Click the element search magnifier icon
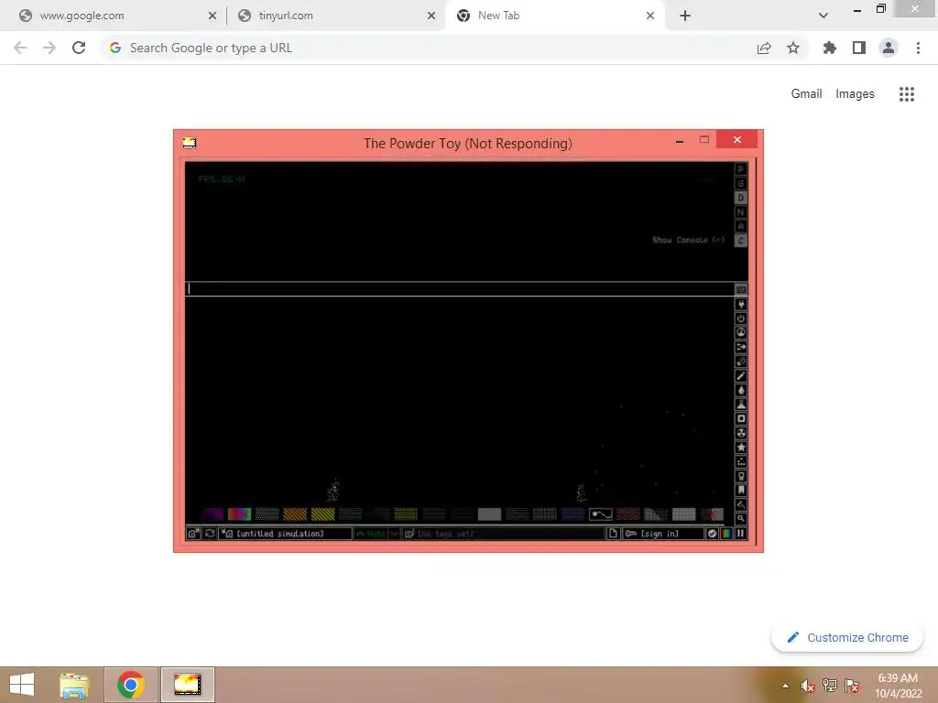The image size is (938, 703). coord(740,519)
